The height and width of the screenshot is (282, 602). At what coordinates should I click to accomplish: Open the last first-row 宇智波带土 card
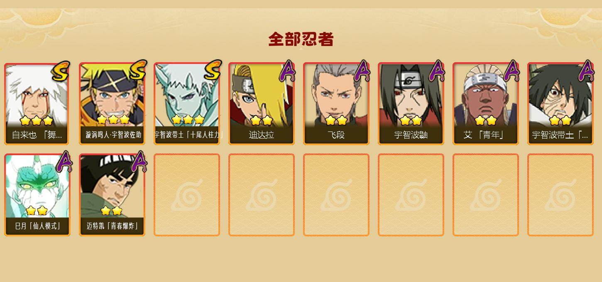pos(560,104)
